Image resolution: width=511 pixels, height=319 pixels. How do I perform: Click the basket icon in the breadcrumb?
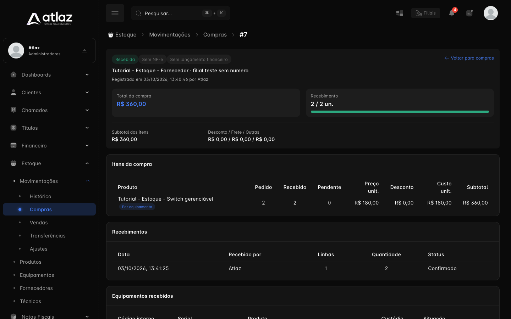(x=111, y=35)
